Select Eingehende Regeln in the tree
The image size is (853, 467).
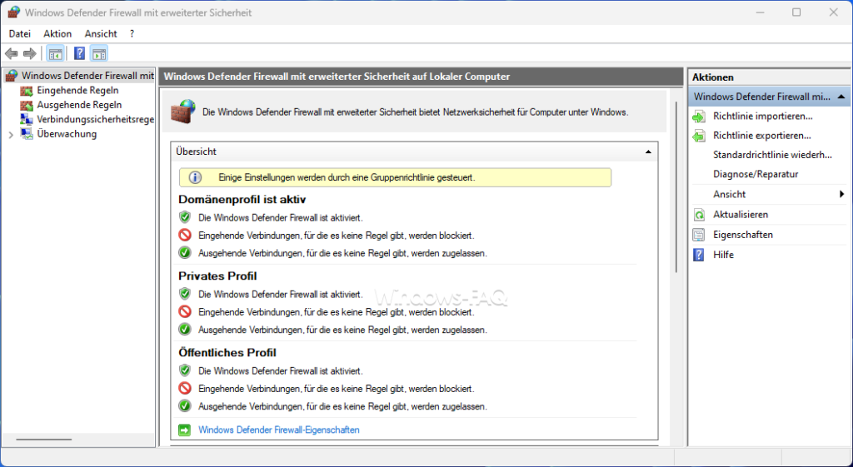coord(77,91)
